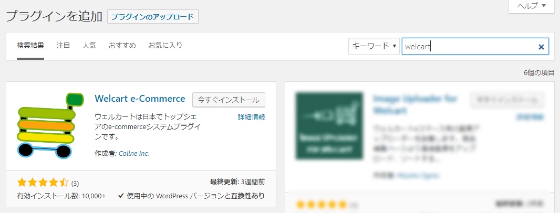Screen dimensions: 560x213
Task: Open Image Uploader for Welcart title
Action: pos(416,104)
